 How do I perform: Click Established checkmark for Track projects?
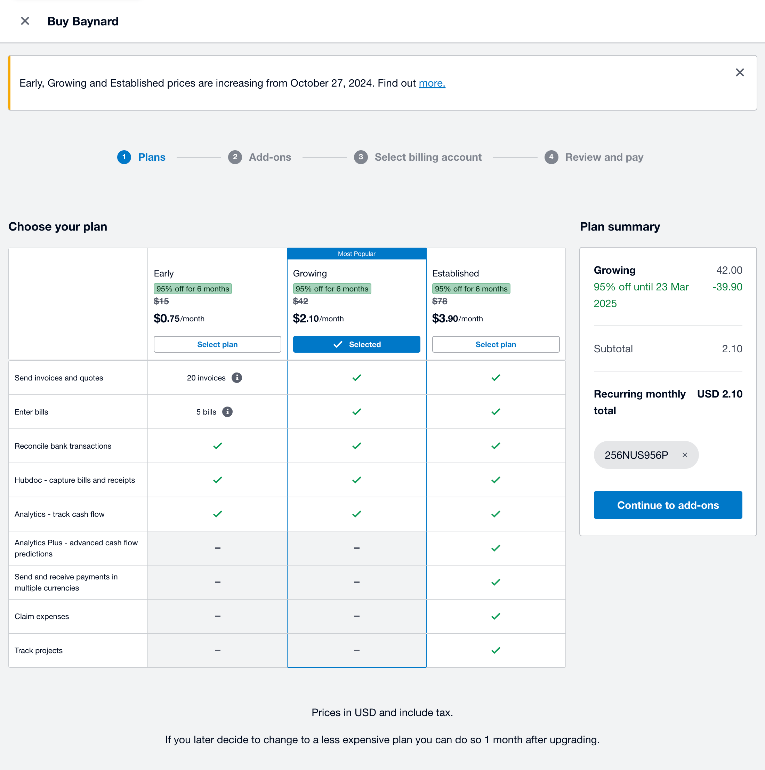(495, 651)
